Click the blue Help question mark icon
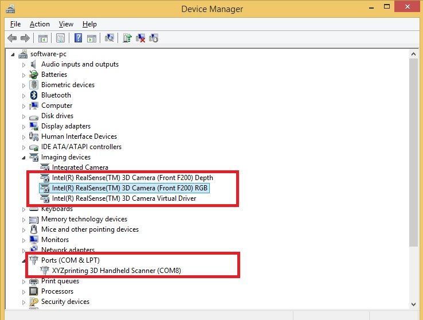423x320 pixels. click(78, 38)
